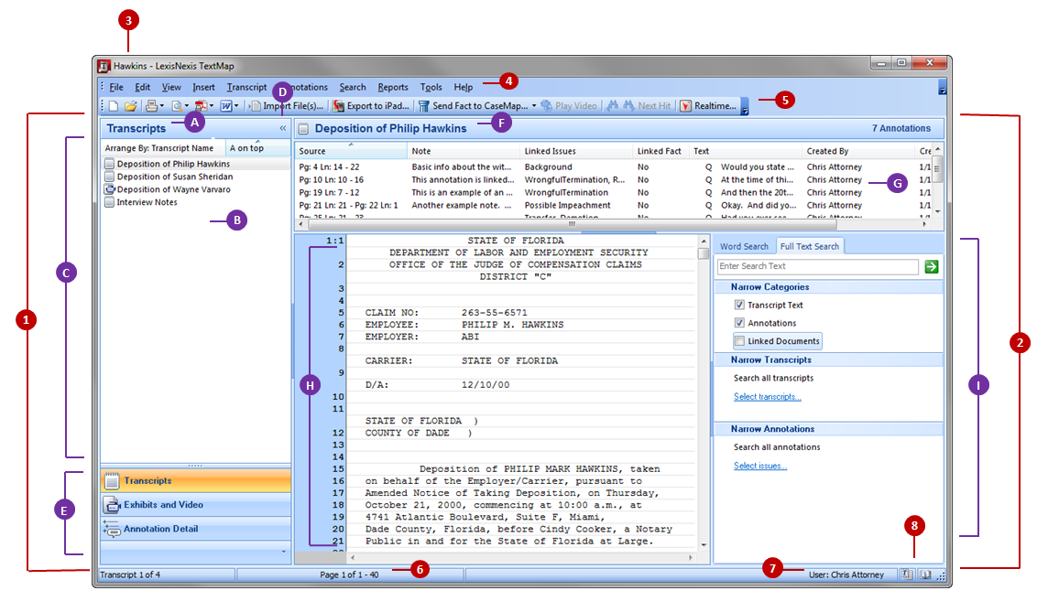Click the Play Video toolbar button
Screen dimensions: 1048x612
[x=569, y=106]
